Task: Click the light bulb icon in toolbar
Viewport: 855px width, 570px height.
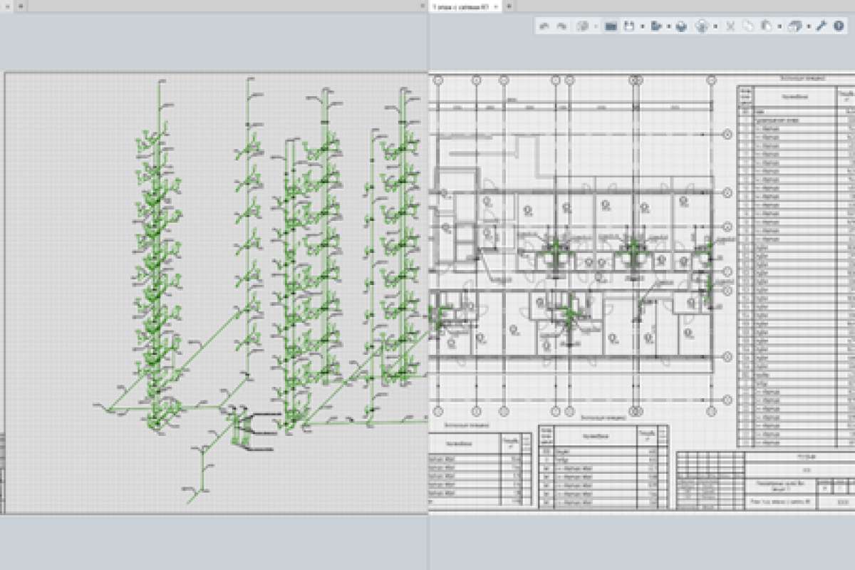Action: tap(702, 26)
